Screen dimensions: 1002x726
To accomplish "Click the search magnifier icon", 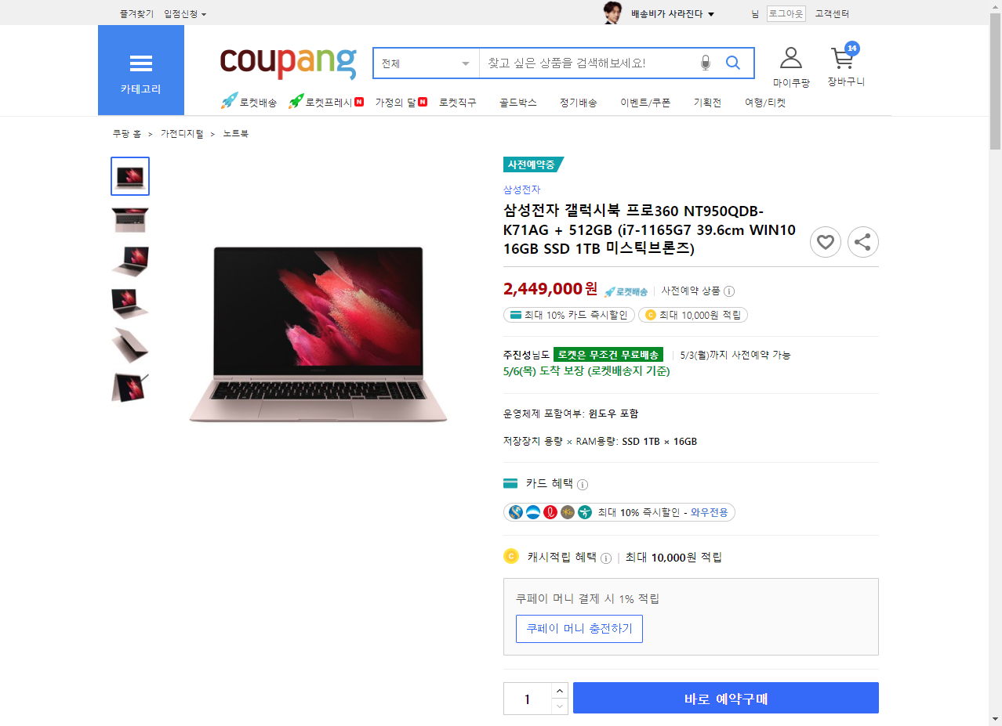I will (x=733, y=63).
